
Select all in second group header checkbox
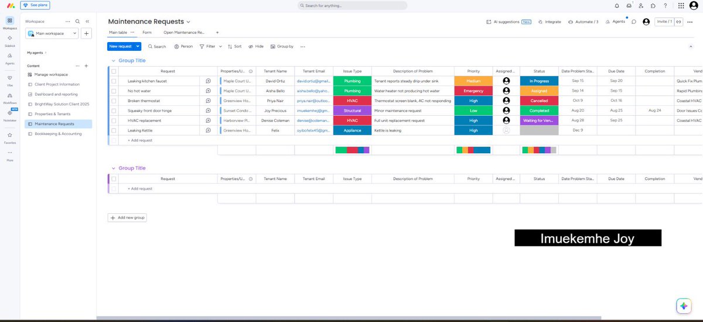[x=114, y=179]
